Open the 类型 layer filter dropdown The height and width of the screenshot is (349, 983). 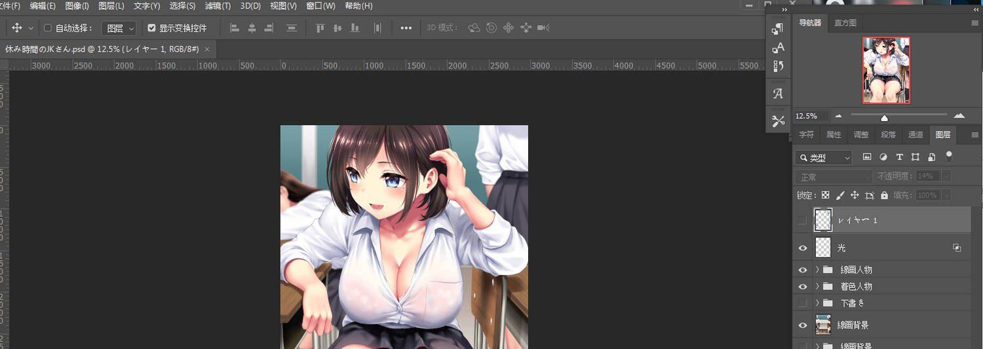824,157
